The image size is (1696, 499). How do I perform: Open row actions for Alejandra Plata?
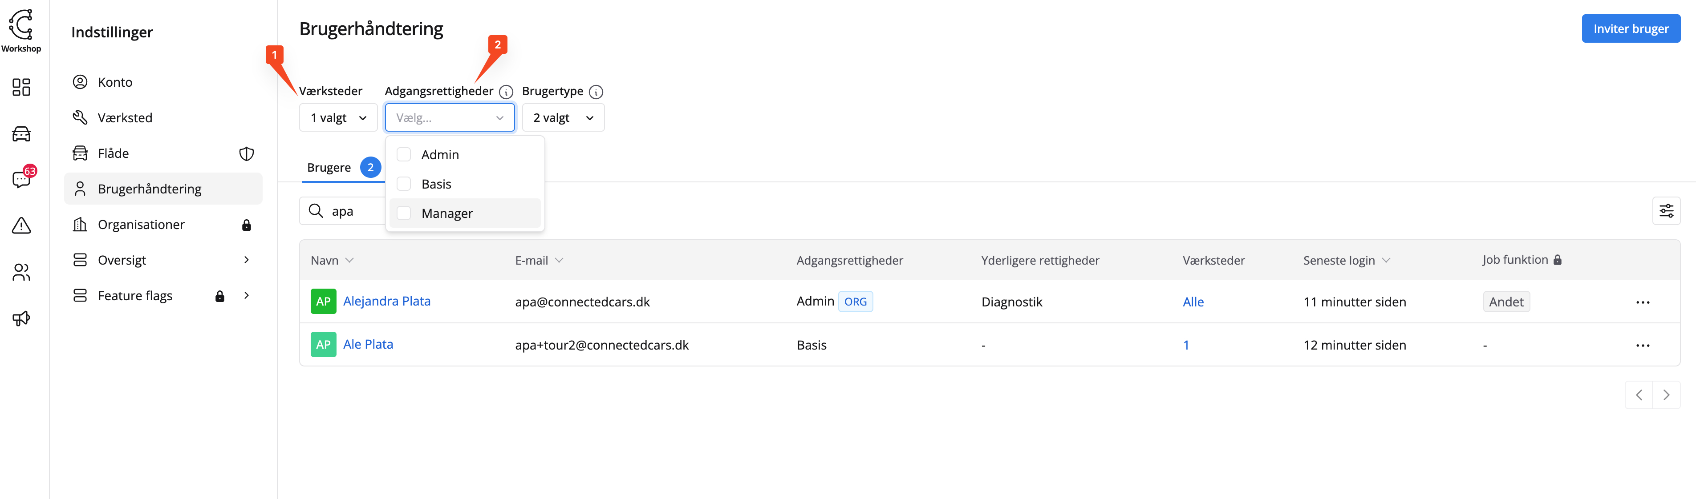click(x=1642, y=302)
